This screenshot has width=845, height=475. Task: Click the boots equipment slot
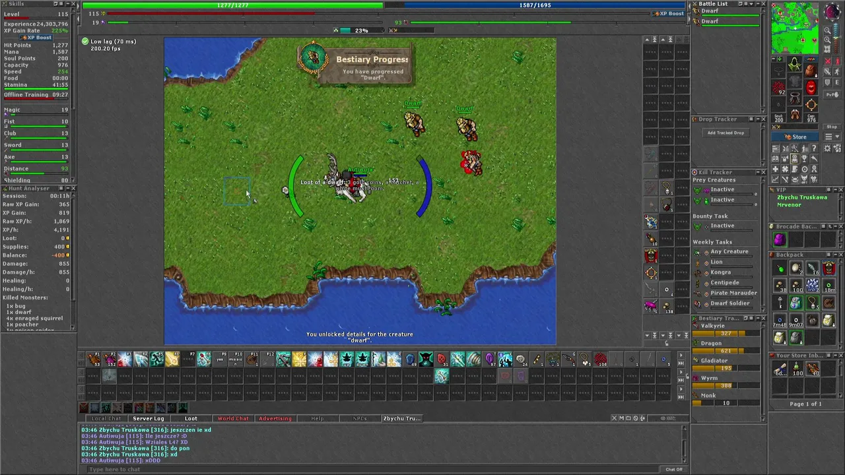[x=795, y=114]
